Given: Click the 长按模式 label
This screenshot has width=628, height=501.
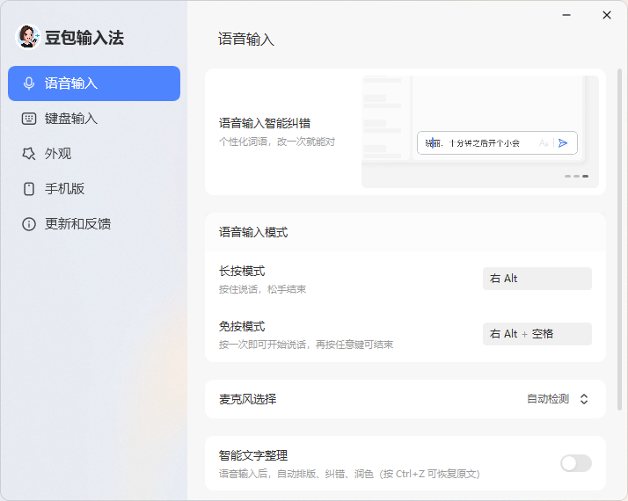Looking at the screenshot, I should pyautogui.click(x=242, y=271).
